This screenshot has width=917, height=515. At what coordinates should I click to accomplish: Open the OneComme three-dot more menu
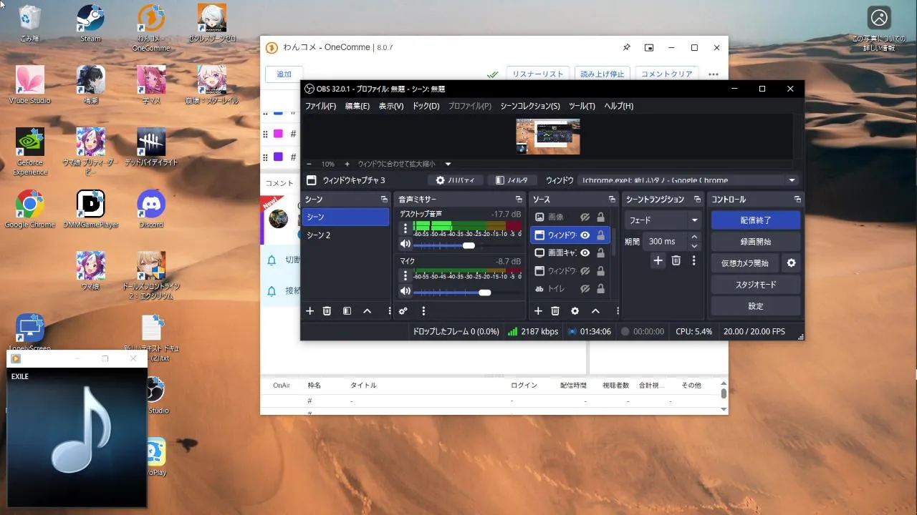pos(713,74)
